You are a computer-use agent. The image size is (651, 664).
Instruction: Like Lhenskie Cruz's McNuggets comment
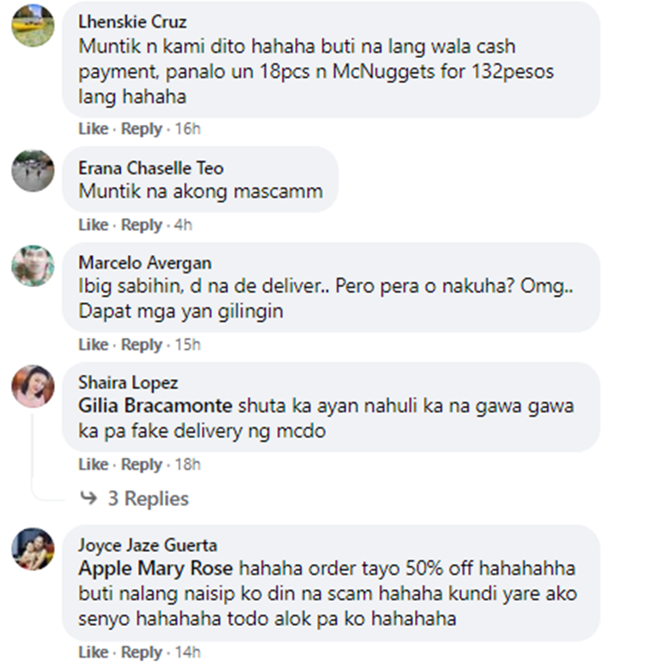[93, 128]
